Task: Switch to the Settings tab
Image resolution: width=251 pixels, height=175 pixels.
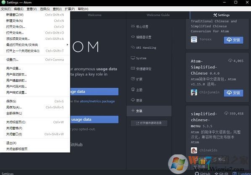Action: pyautogui.click(x=220, y=15)
